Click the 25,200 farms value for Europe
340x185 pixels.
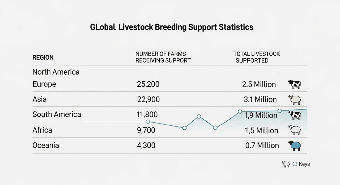[x=148, y=84]
